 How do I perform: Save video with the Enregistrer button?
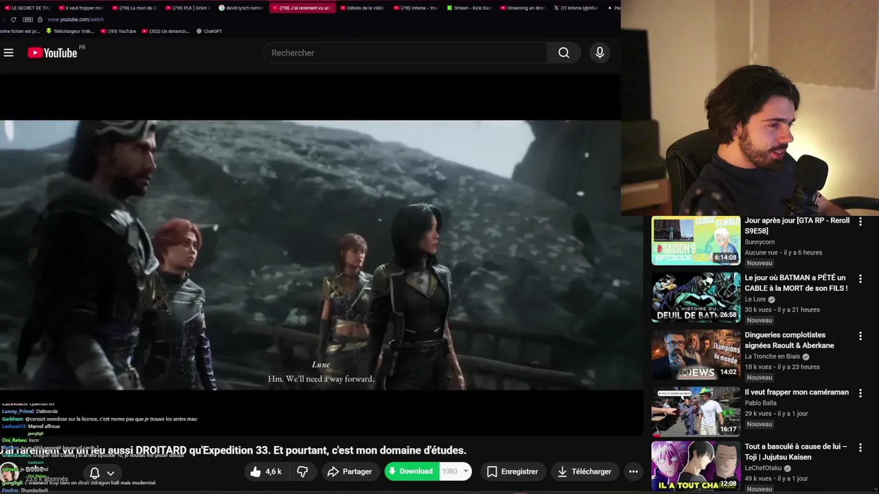[x=512, y=471]
